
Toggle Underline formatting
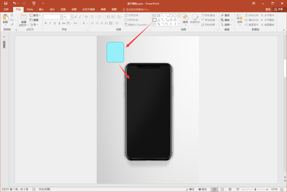click(54, 23)
